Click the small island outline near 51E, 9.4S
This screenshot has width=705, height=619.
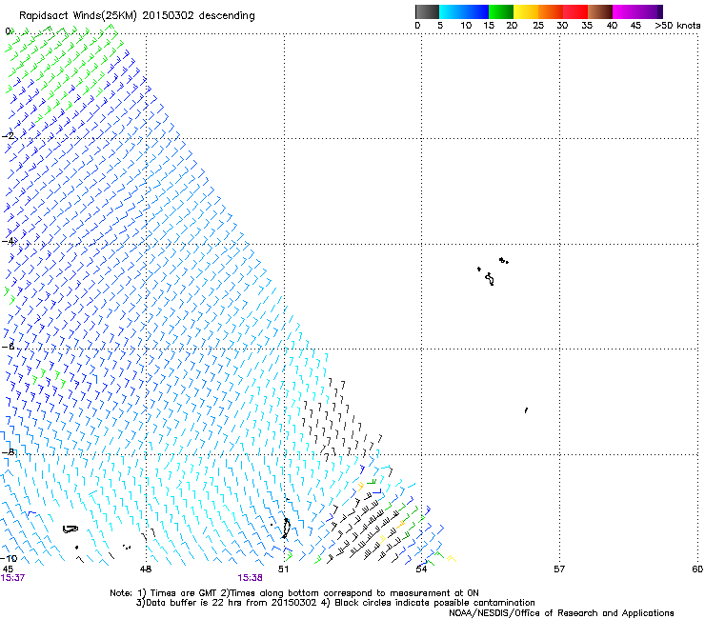(x=286, y=528)
